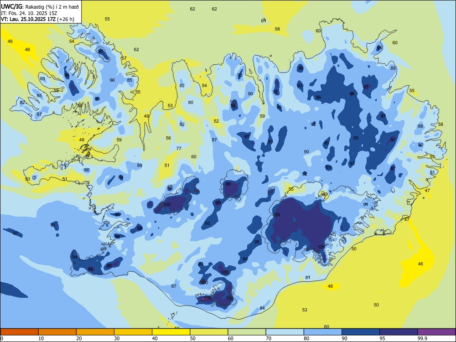Image resolution: width=456 pixels, height=342 pixels.
Task: Click the legend tick label "80" under the color bar
Action: pos(306,338)
